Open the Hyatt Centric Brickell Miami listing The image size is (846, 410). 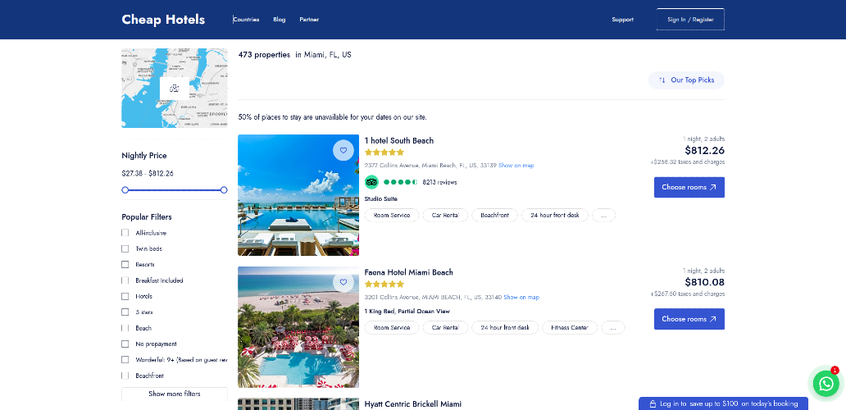pyautogui.click(x=413, y=404)
